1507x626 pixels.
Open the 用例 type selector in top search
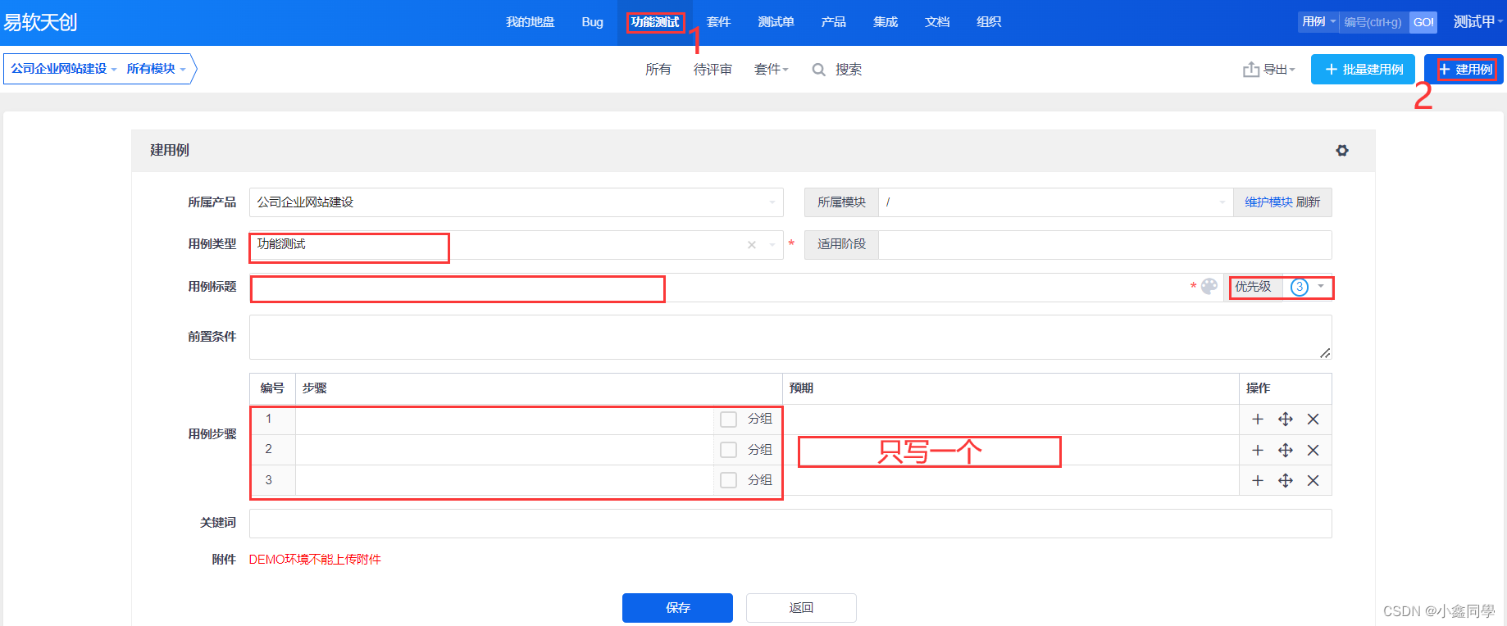coord(1318,22)
